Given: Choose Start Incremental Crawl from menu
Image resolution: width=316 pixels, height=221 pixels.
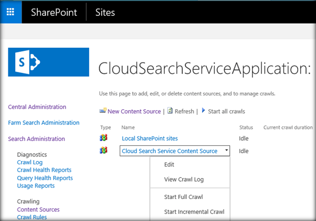Looking at the screenshot, I should pyautogui.click(x=194, y=212).
